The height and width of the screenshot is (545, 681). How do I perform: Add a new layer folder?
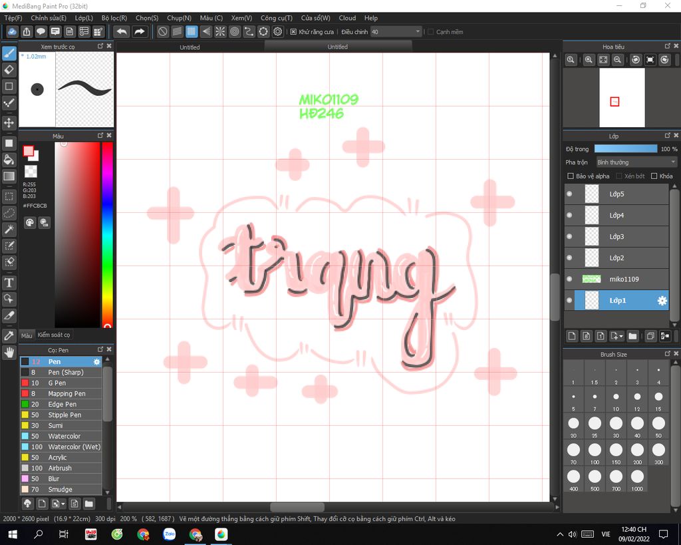(x=633, y=336)
